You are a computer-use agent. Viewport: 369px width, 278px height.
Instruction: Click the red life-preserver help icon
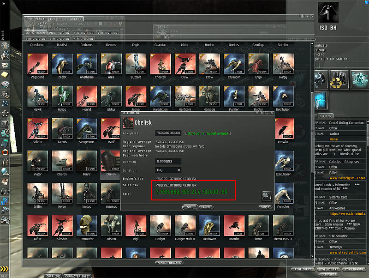5,152
